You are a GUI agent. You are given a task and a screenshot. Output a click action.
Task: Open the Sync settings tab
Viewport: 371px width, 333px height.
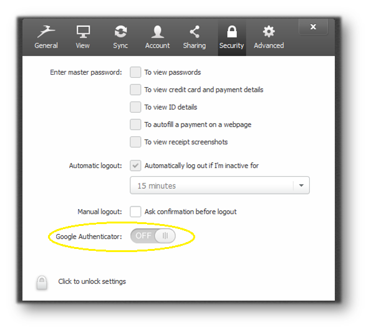(x=120, y=37)
